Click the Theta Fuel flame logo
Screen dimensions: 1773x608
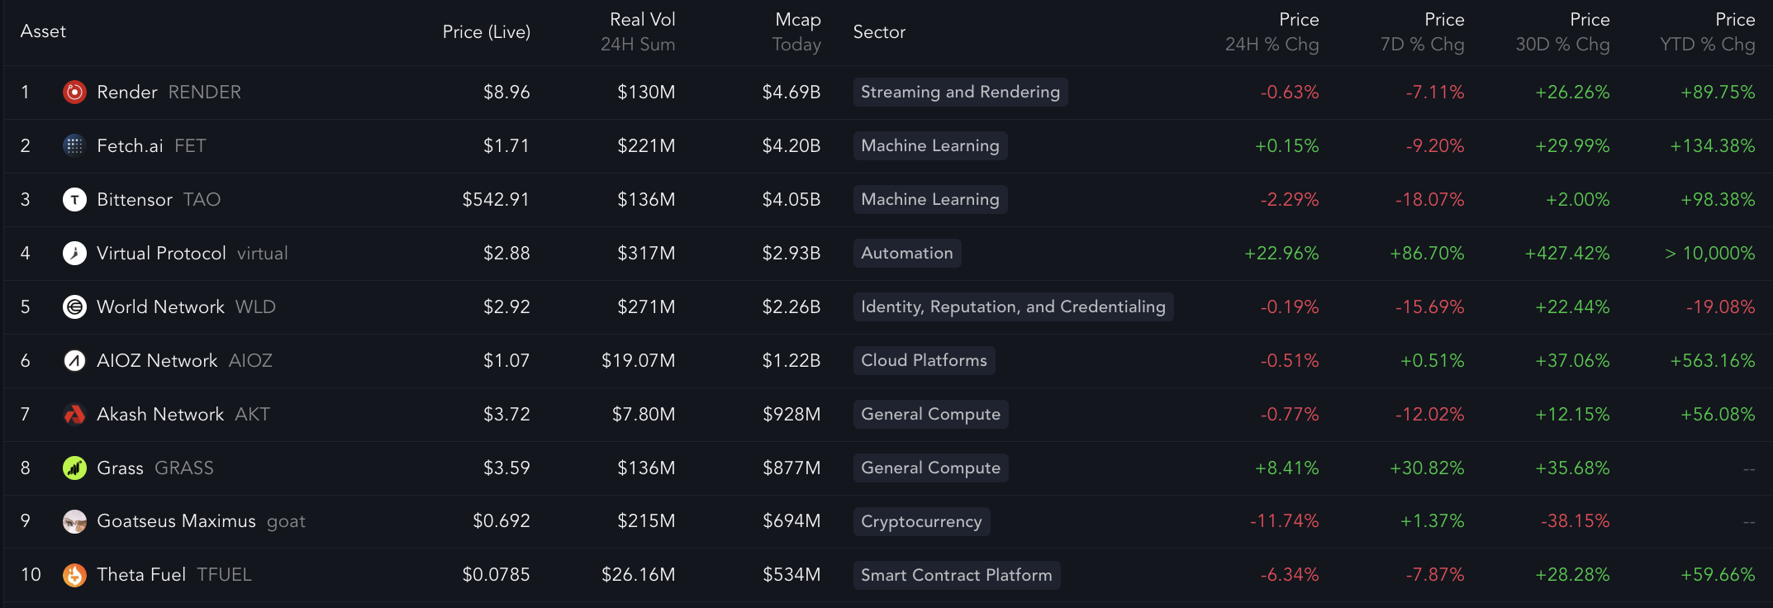tap(74, 574)
